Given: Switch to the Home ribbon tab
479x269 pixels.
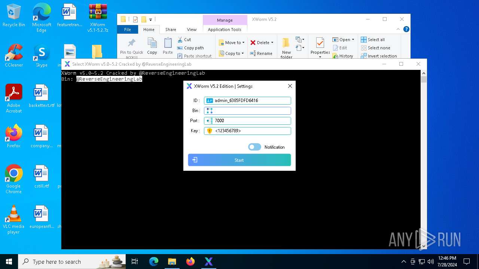Looking at the screenshot, I should [149, 30].
